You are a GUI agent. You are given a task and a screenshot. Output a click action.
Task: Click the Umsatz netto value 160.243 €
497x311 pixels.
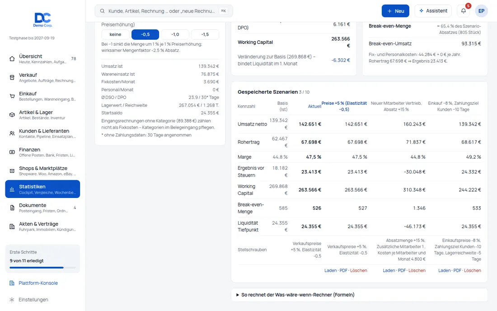tap(414, 124)
